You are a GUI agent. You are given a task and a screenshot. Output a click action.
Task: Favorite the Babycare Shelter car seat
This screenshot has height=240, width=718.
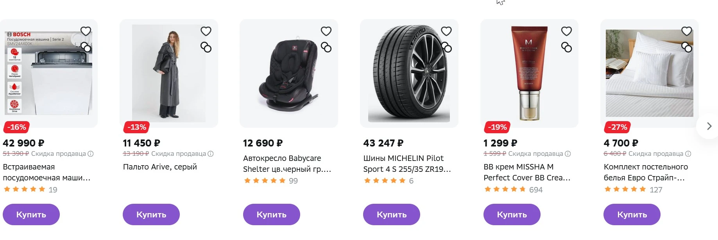(326, 31)
